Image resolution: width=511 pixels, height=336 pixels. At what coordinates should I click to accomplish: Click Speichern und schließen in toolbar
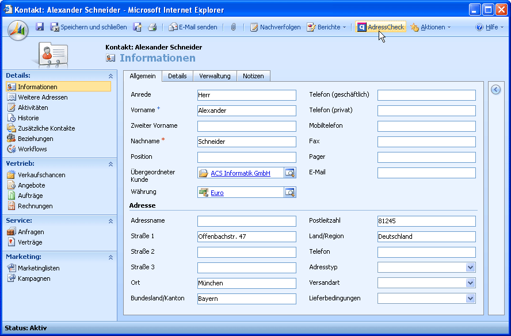click(x=88, y=27)
